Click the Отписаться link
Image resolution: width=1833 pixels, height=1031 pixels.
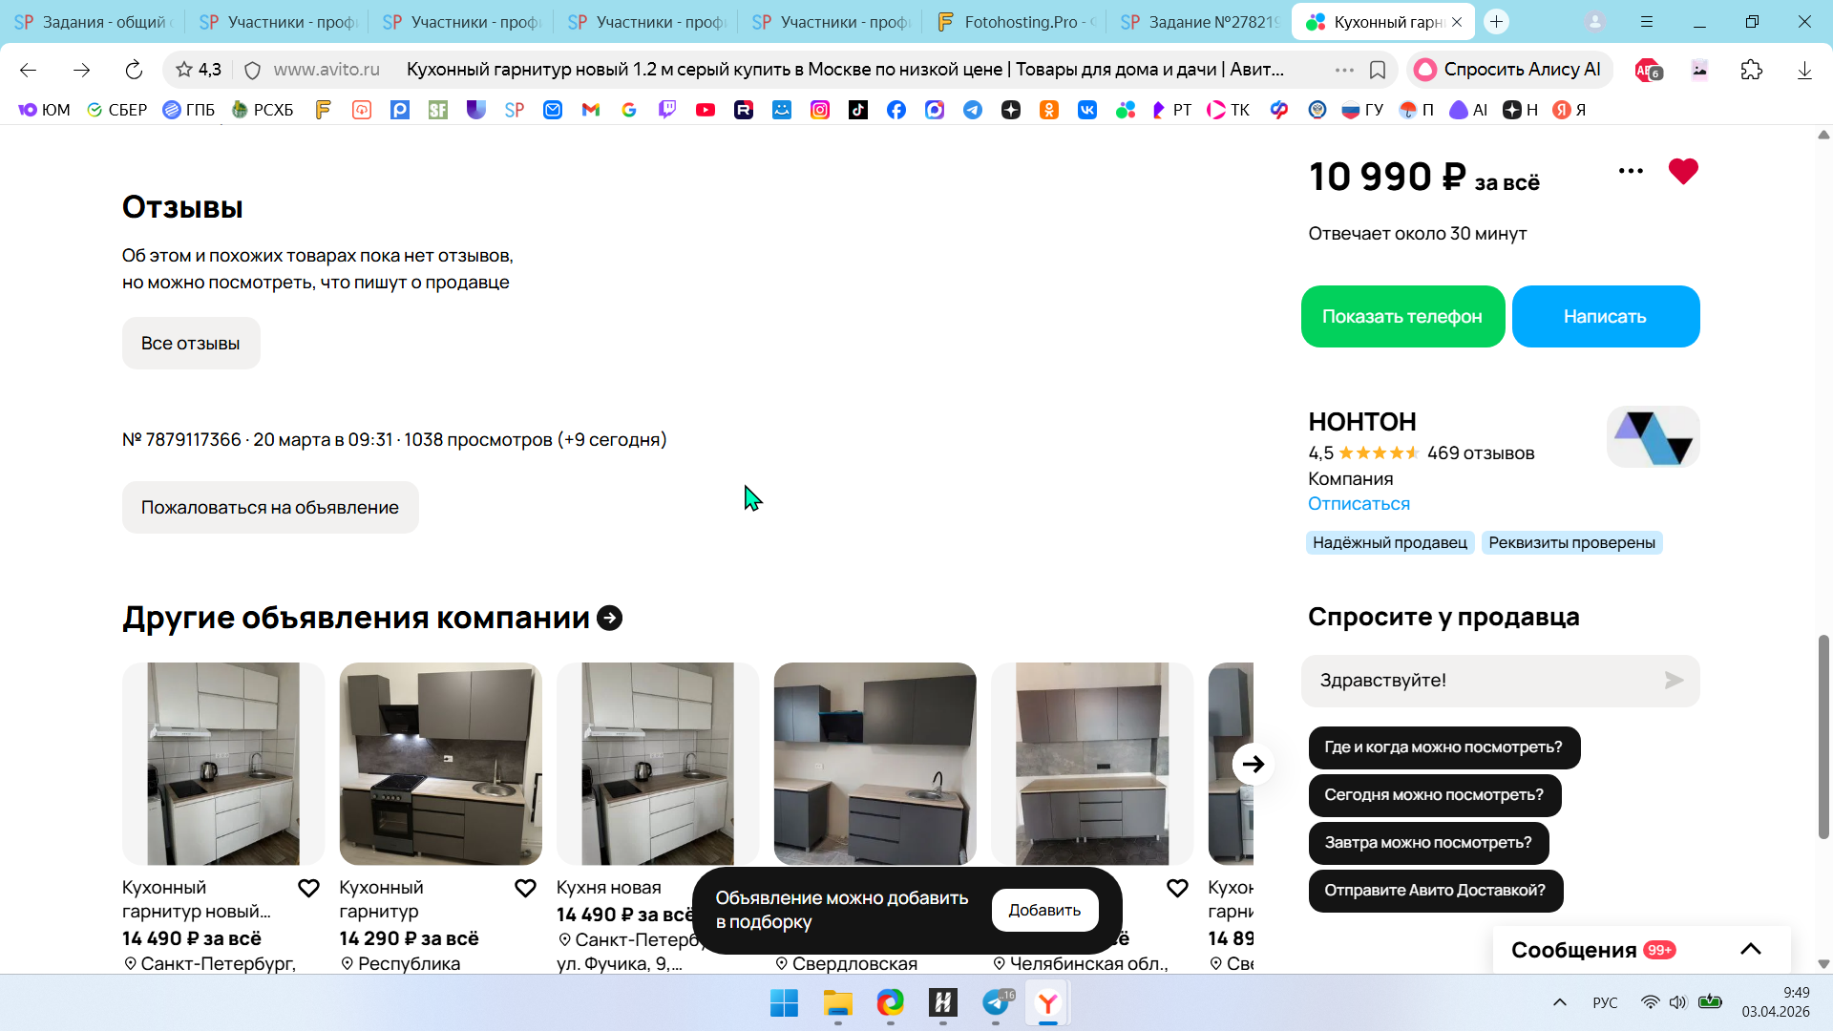(1359, 504)
